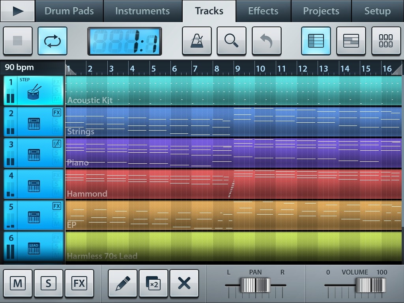Click the stop button

tap(18, 41)
